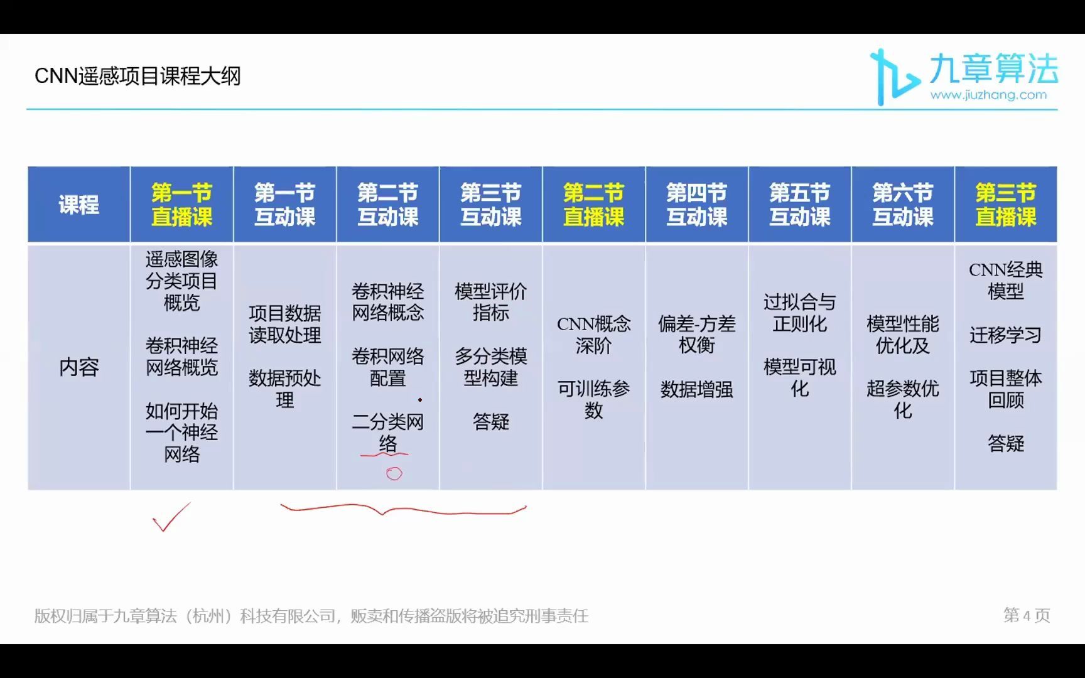This screenshot has height=678, width=1085.
Task: Select the 第三节 互动课 header
Action: 490,205
